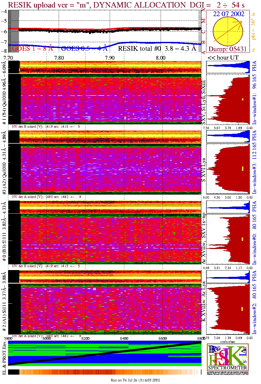Screen dimensions: 261x384
Task: Click the 7.80 hour axis tick label
Action: (x=59, y=57)
